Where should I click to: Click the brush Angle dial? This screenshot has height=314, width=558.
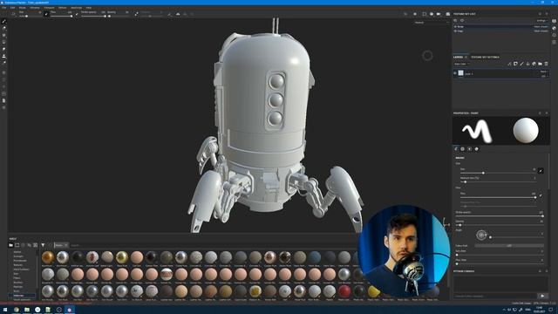[x=481, y=235]
